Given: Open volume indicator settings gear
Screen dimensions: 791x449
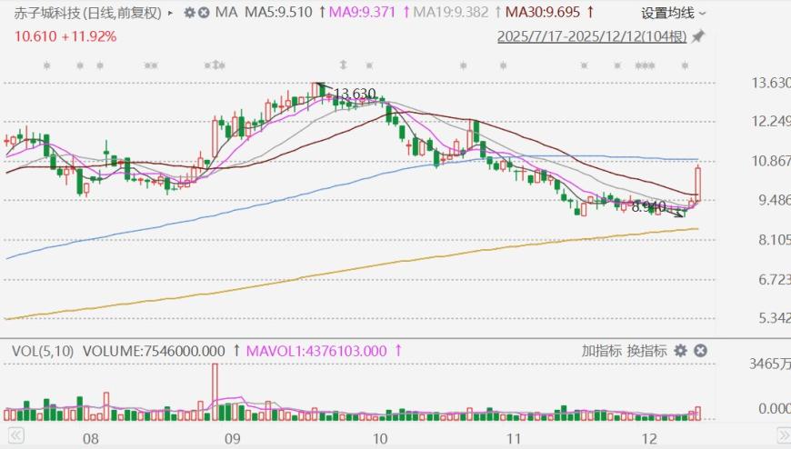Looking at the screenshot, I should tap(682, 351).
